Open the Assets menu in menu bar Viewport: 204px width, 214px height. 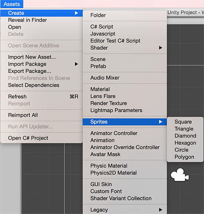pyautogui.click(x=12, y=4)
